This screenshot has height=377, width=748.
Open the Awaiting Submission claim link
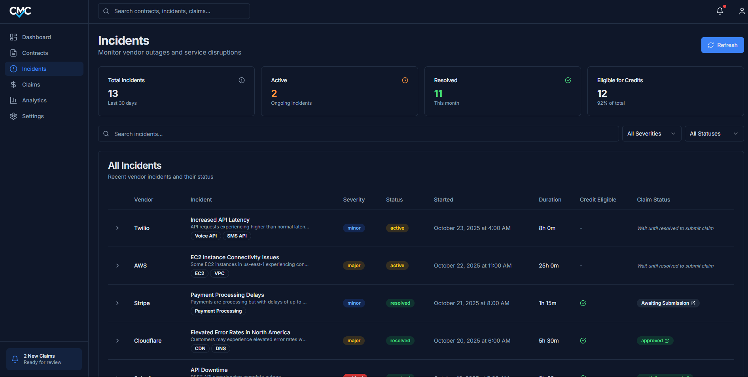tap(668, 303)
